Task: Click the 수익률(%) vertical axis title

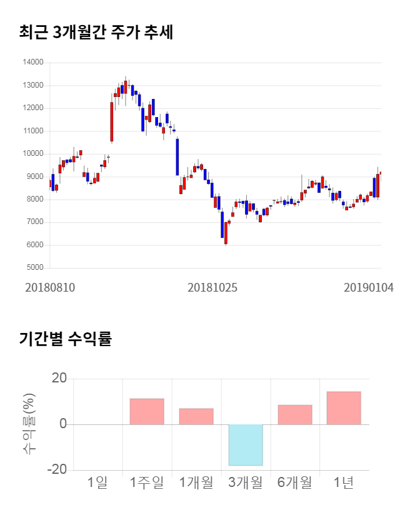Action: [x=29, y=424]
